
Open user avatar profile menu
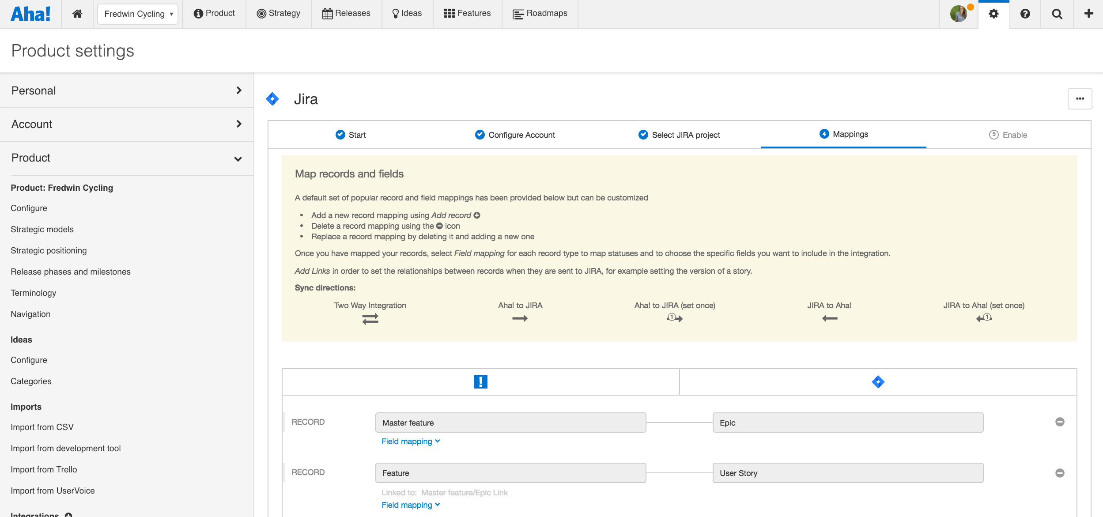click(x=959, y=14)
